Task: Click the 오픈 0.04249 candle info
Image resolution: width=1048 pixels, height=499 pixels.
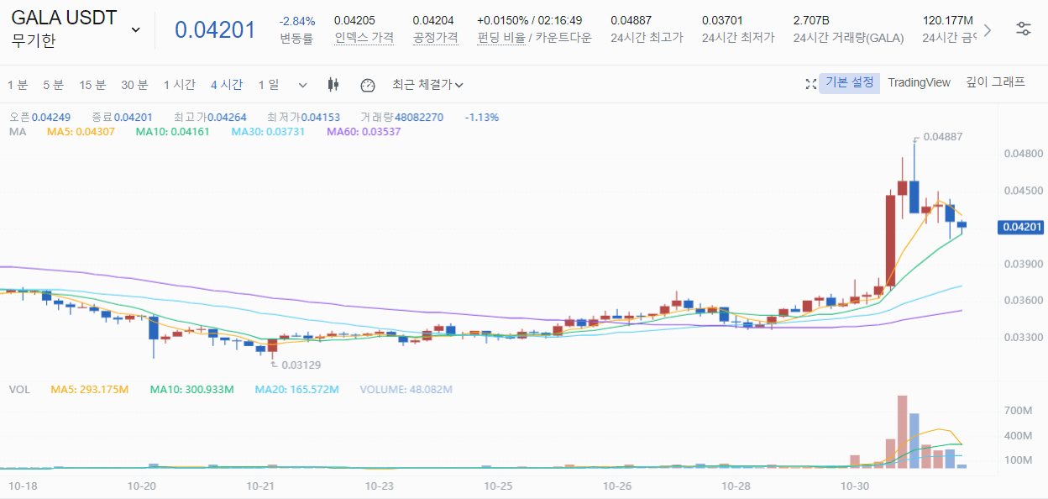Action: point(40,118)
